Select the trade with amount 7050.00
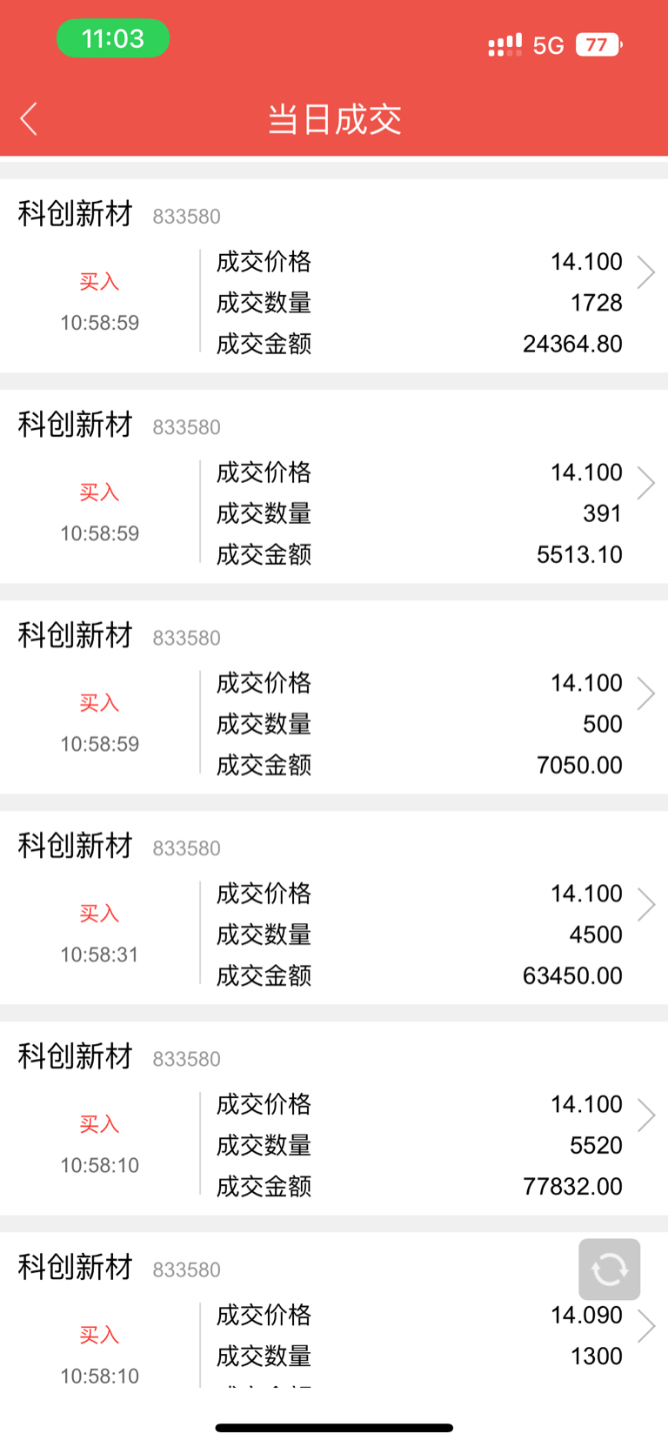668x1447 pixels. (334, 697)
